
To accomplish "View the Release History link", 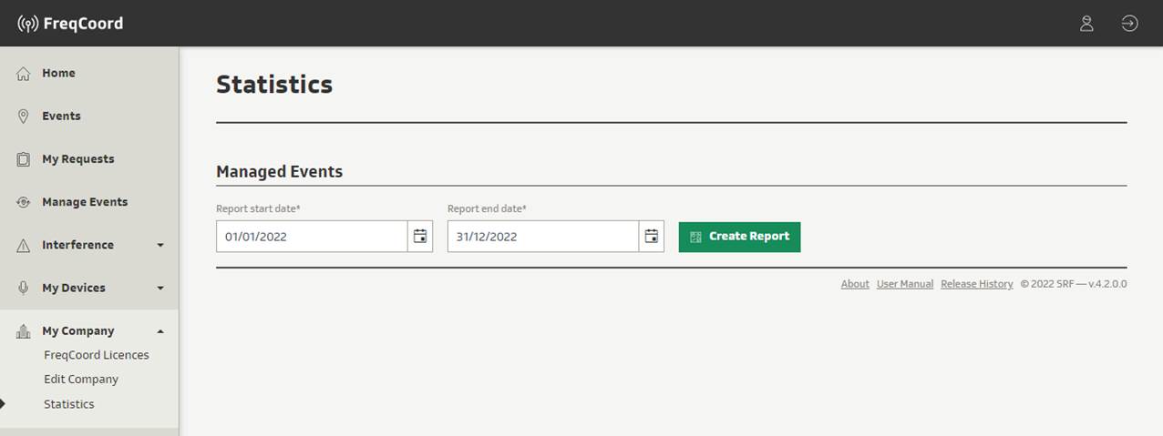I will [976, 284].
